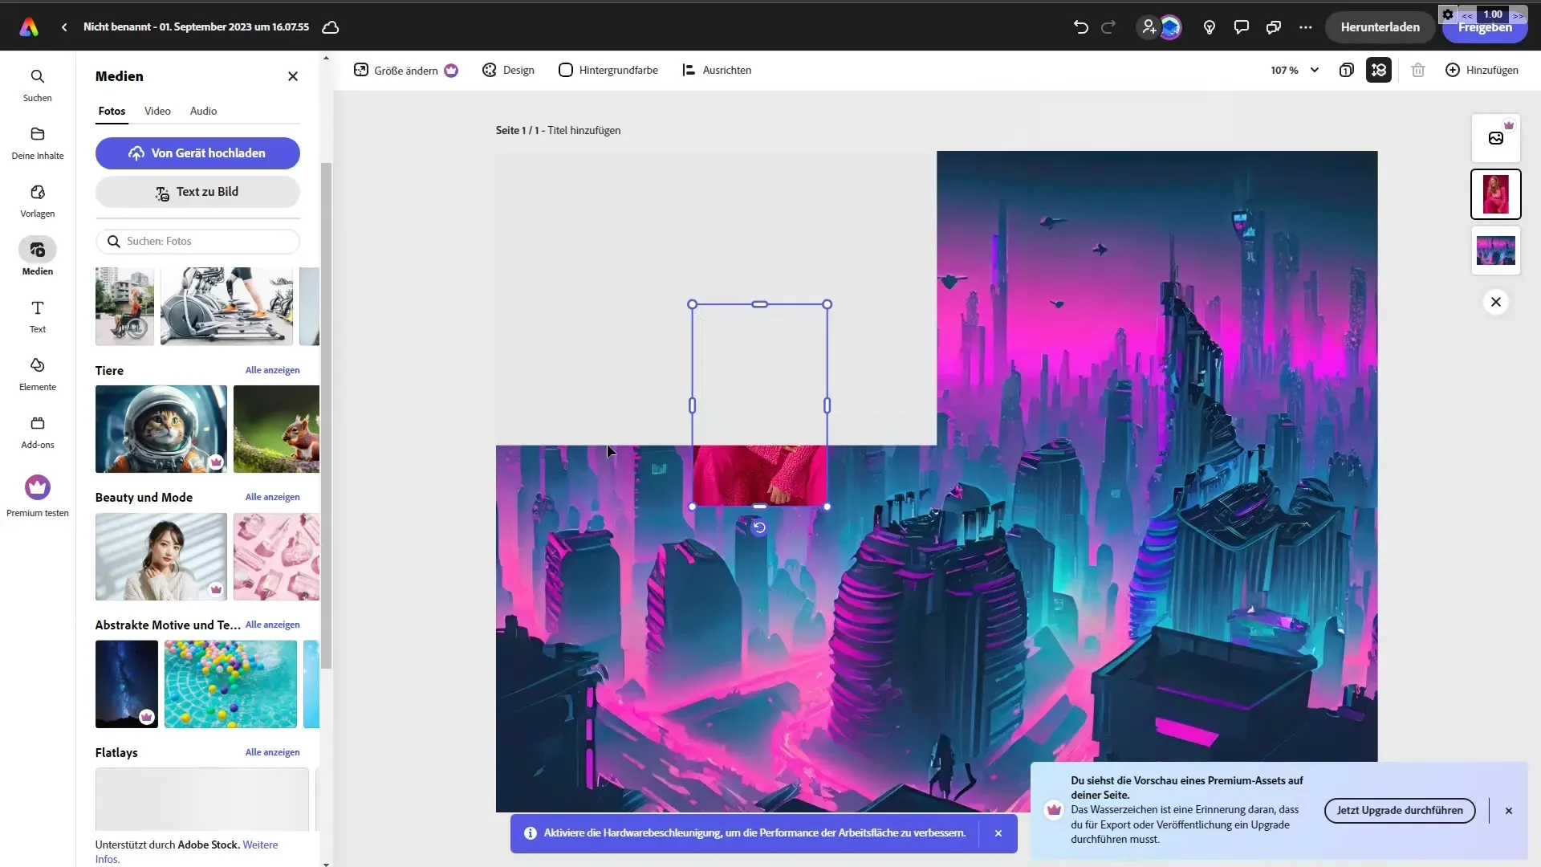1541x867 pixels.
Task: Select the astronaut cat photo thumbnail
Action: pos(161,429)
